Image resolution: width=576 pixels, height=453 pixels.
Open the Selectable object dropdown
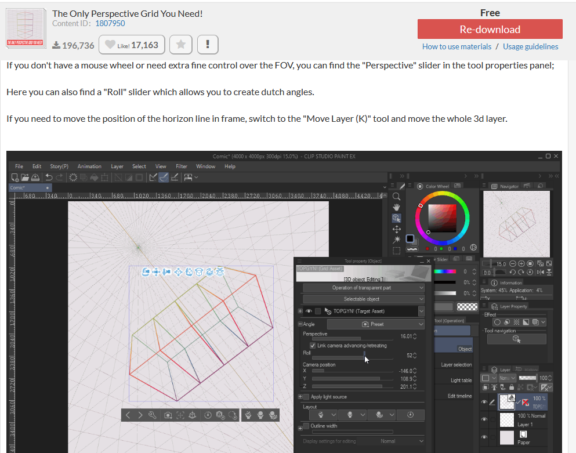[x=363, y=299]
